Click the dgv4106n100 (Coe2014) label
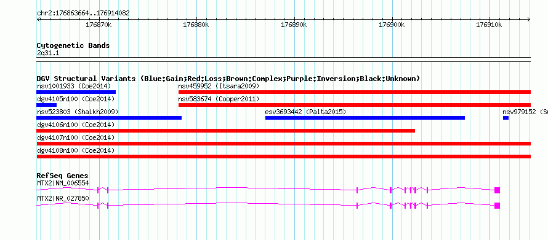This screenshot has height=240, width=548. [x=76, y=125]
